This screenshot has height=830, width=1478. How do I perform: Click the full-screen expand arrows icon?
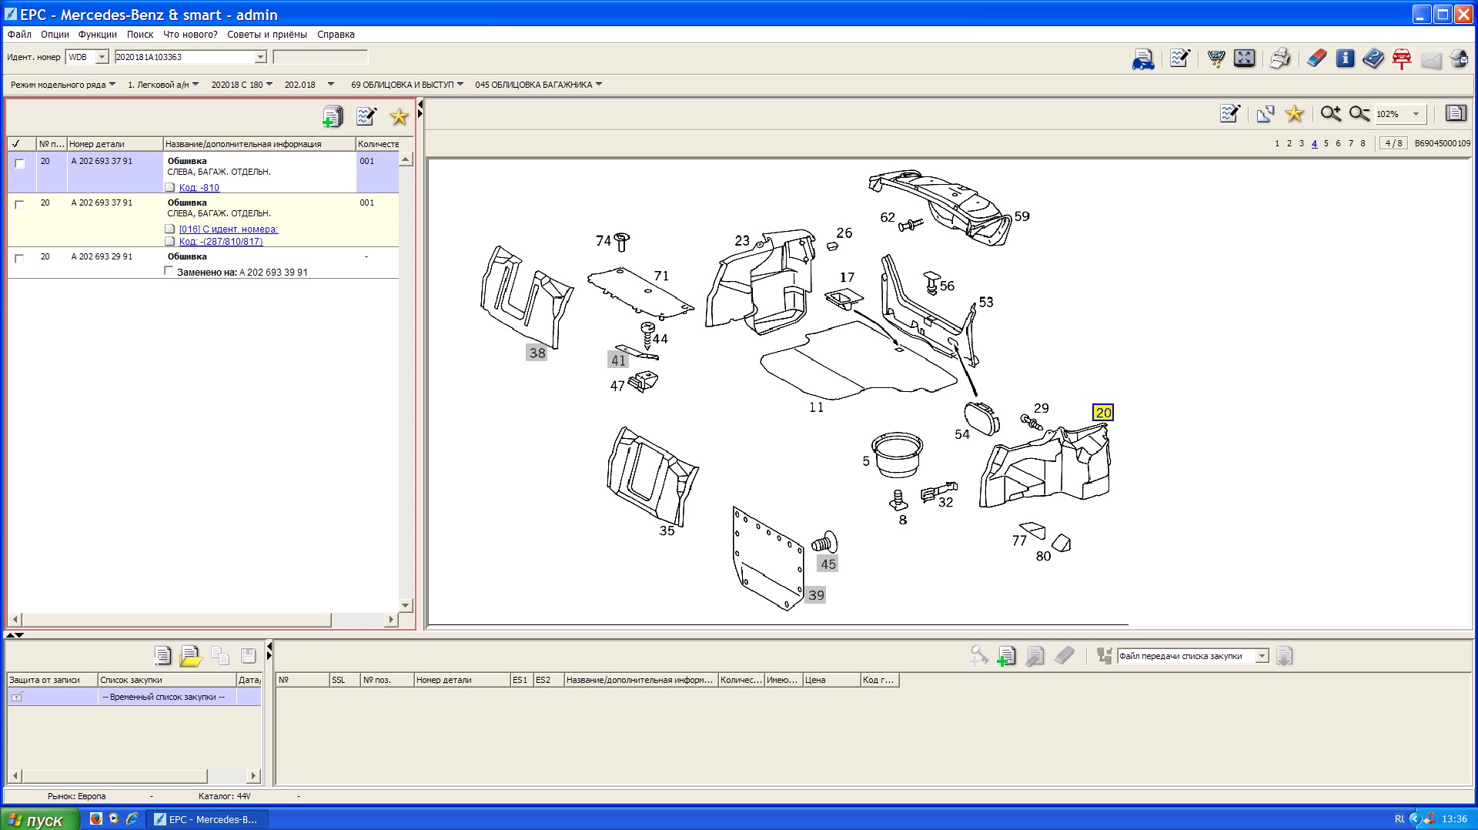1244,59
